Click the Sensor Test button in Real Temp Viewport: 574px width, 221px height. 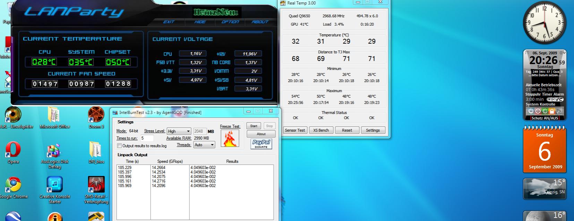(x=295, y=130)
